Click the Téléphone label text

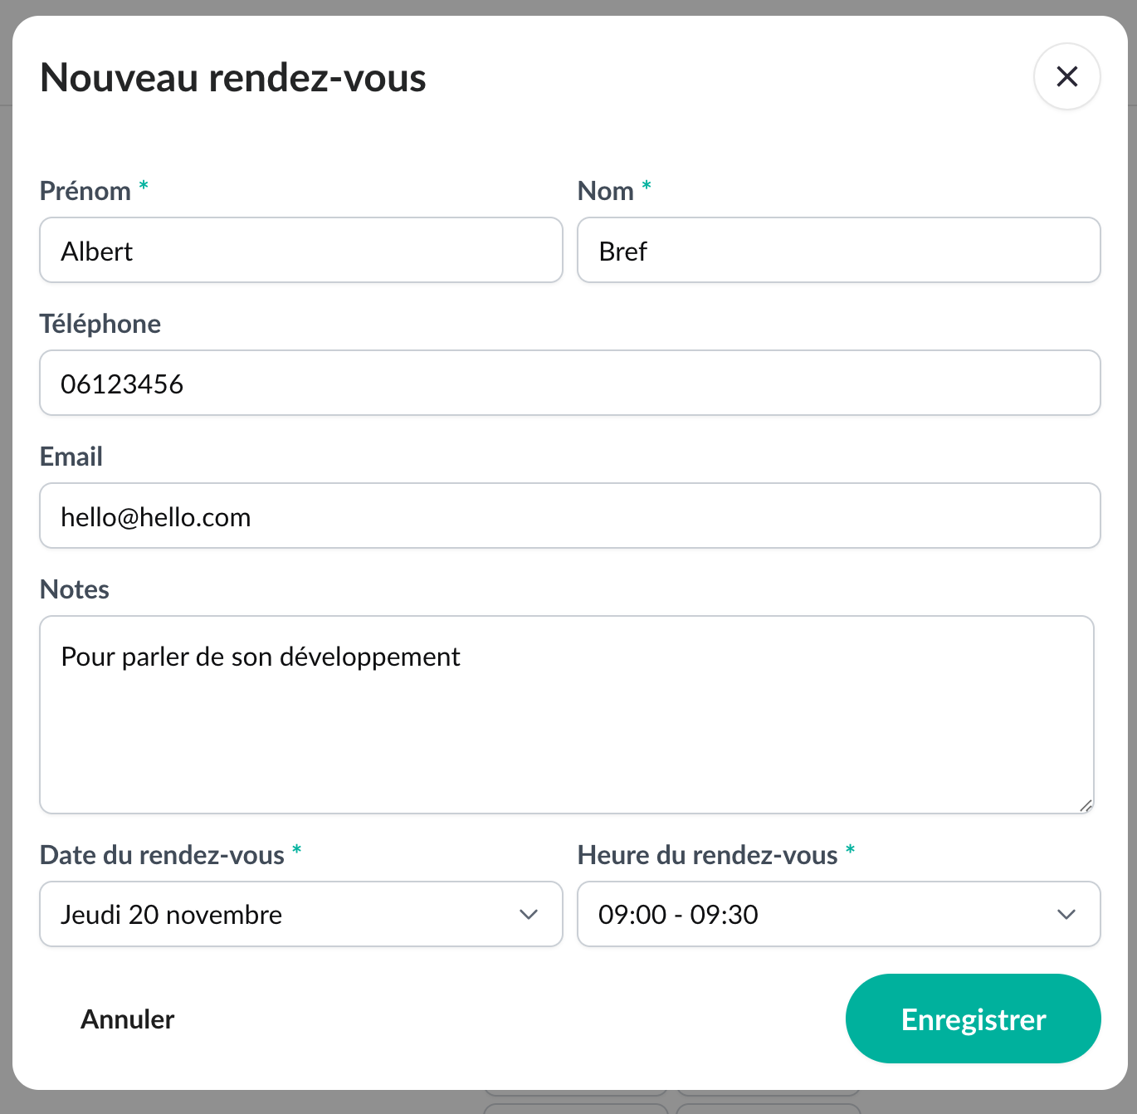[x=100, y=324]
